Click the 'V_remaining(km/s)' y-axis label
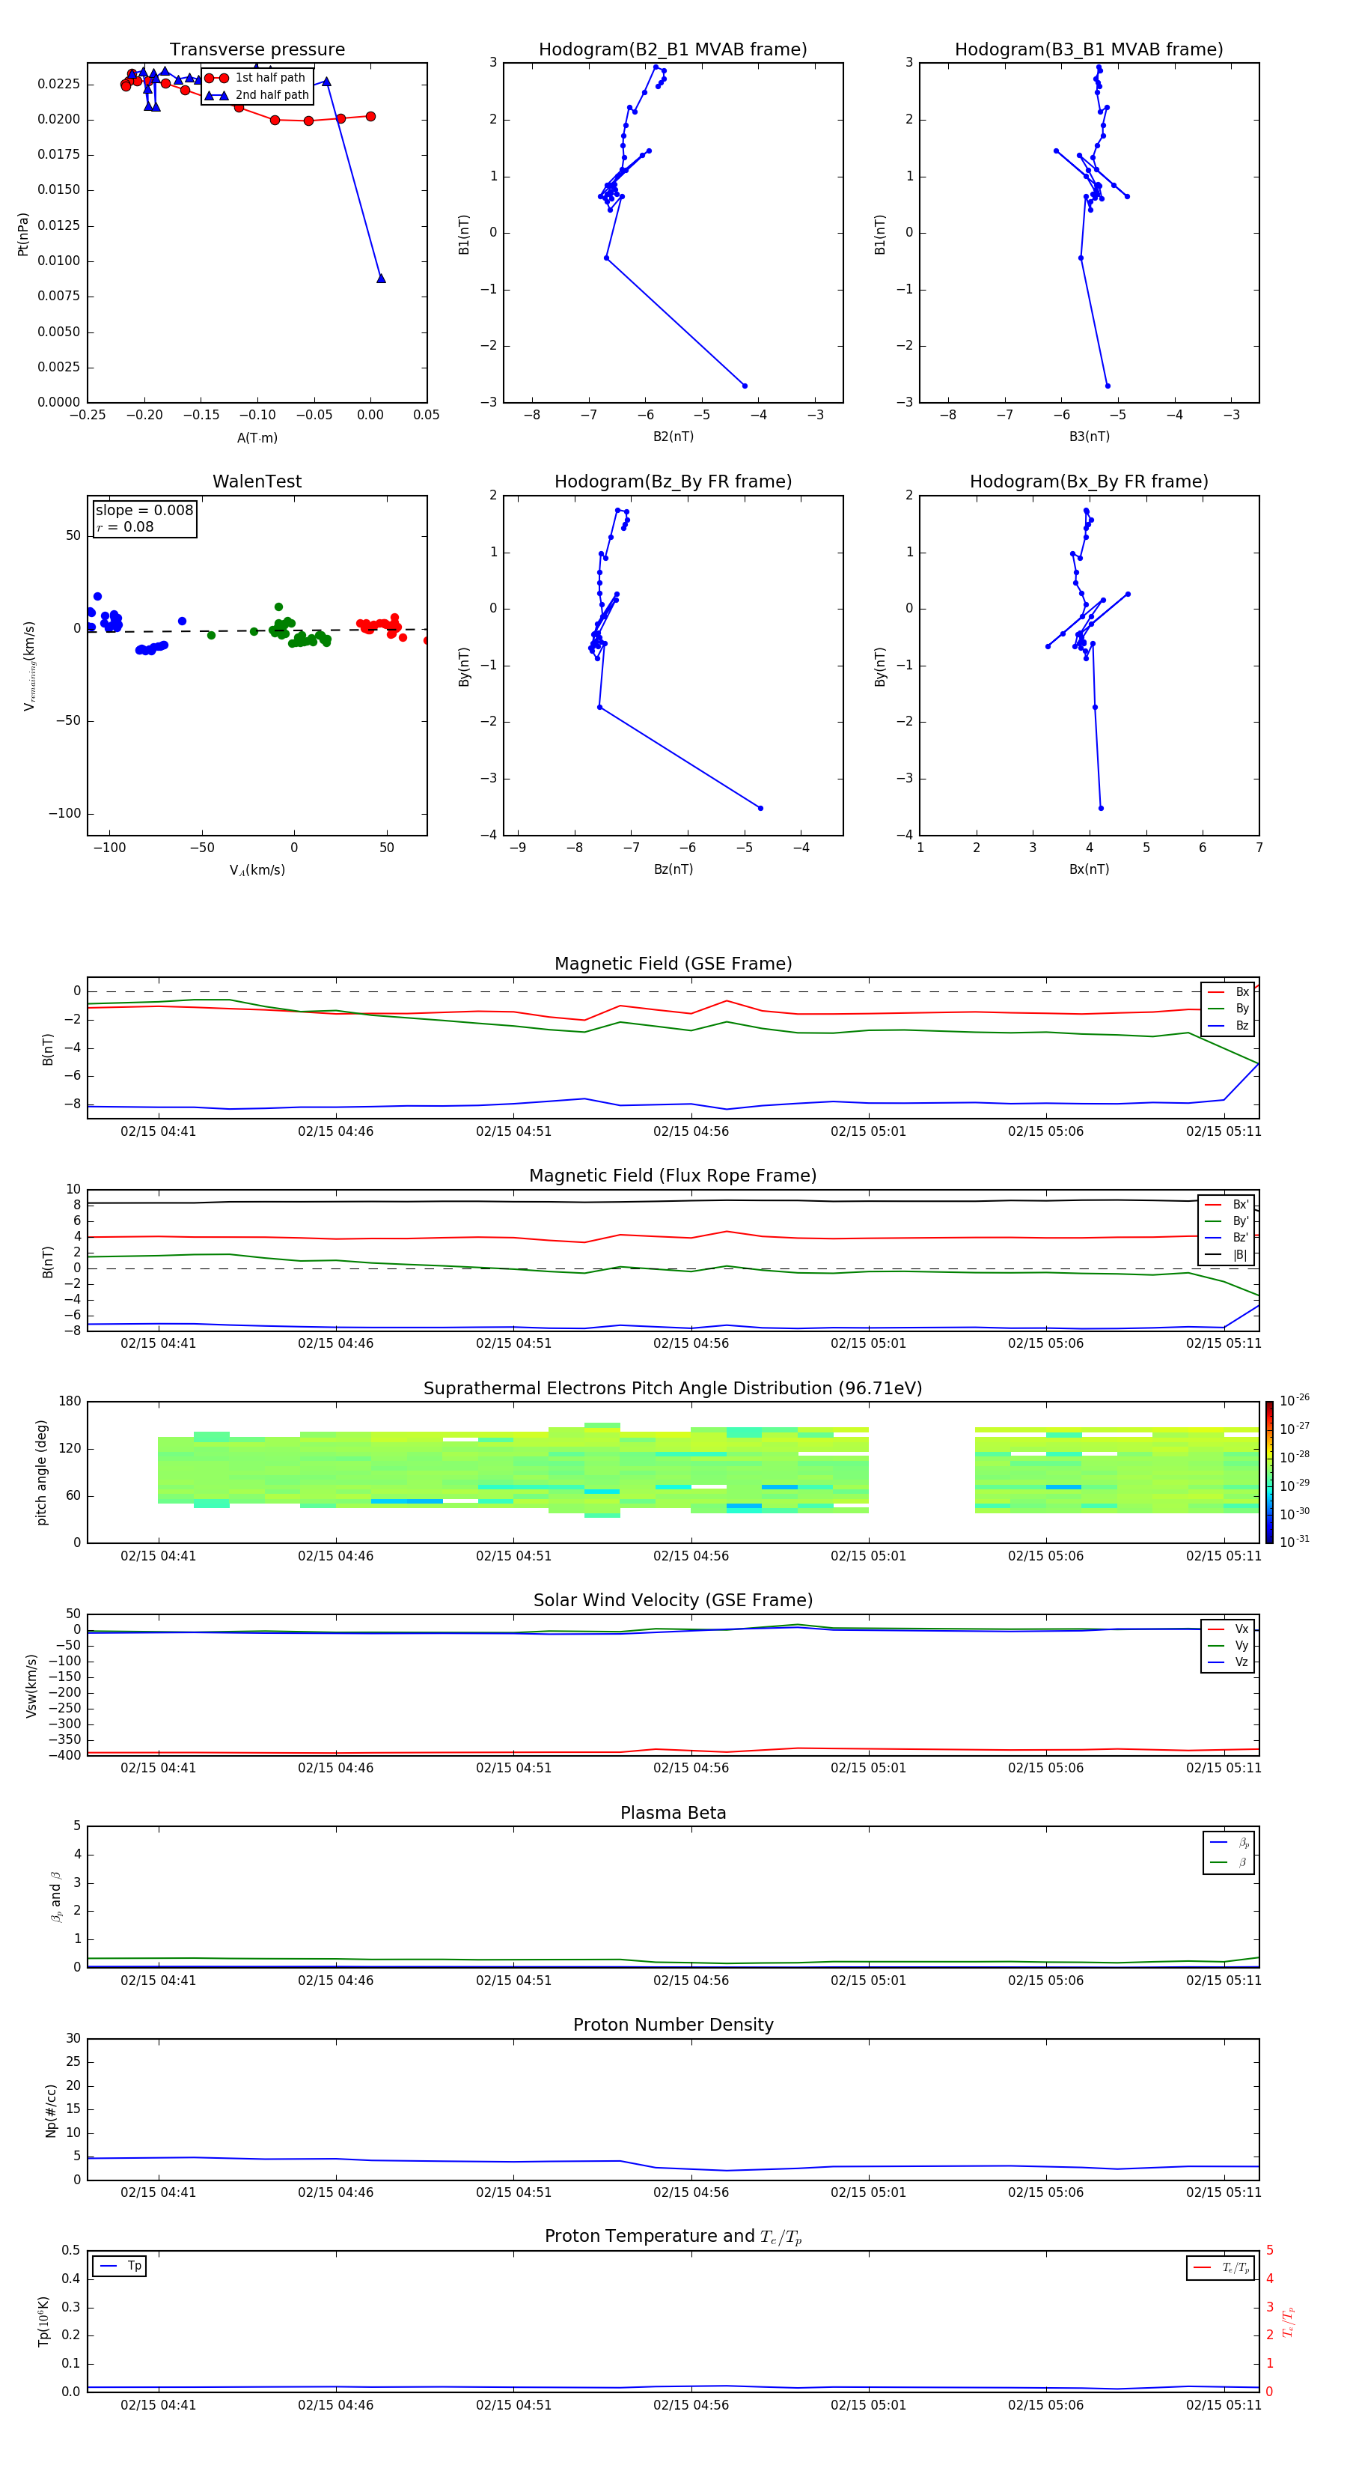1347x2471 pixels. coord(28,666)
